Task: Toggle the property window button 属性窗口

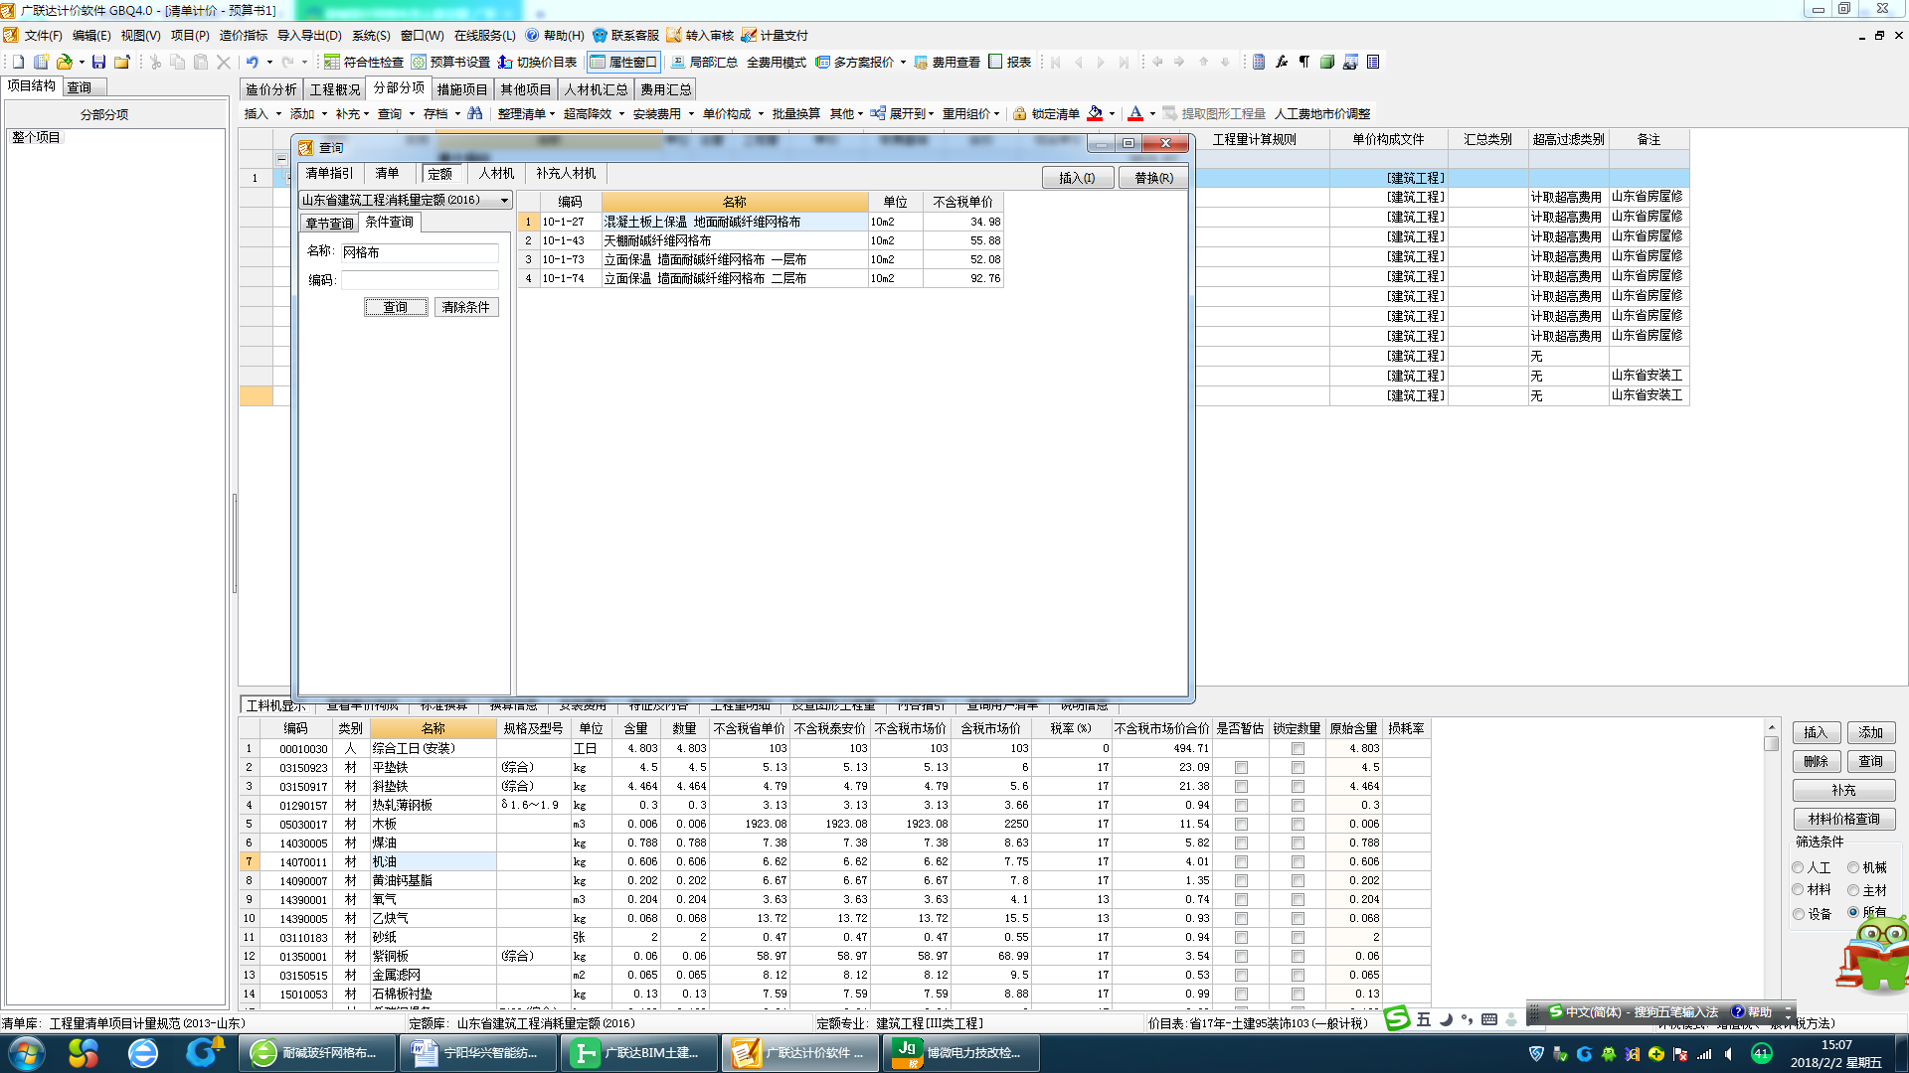Action: [x=623, y=62]
